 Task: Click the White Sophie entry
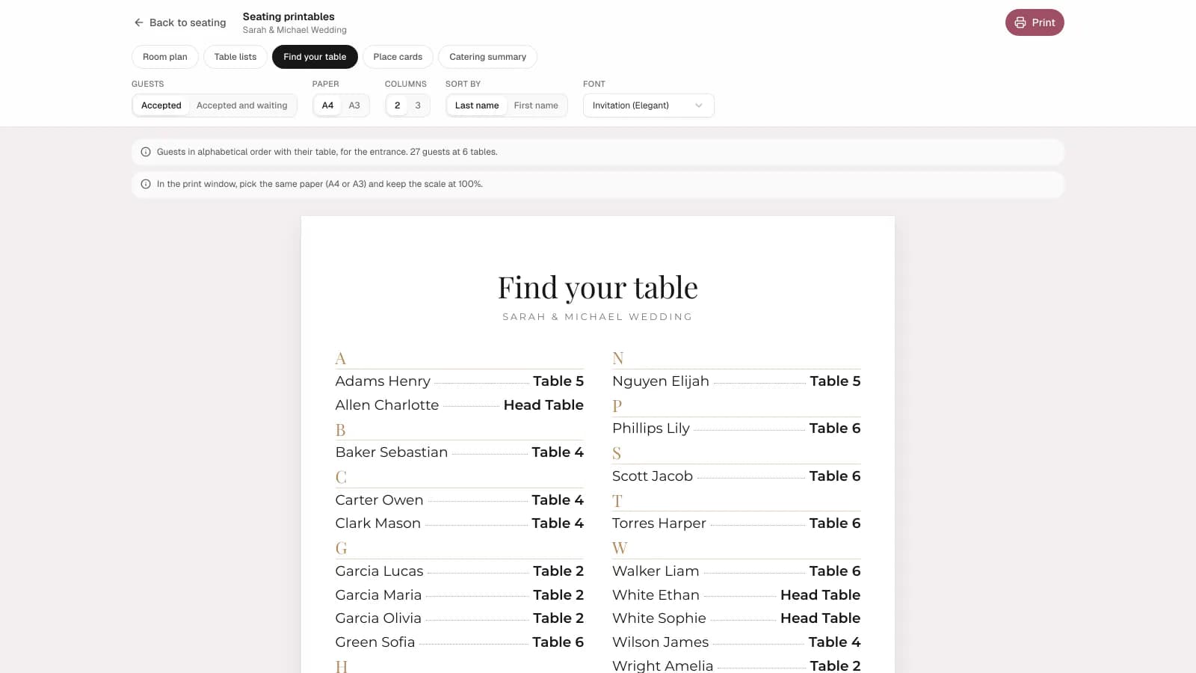click(736, 618)
